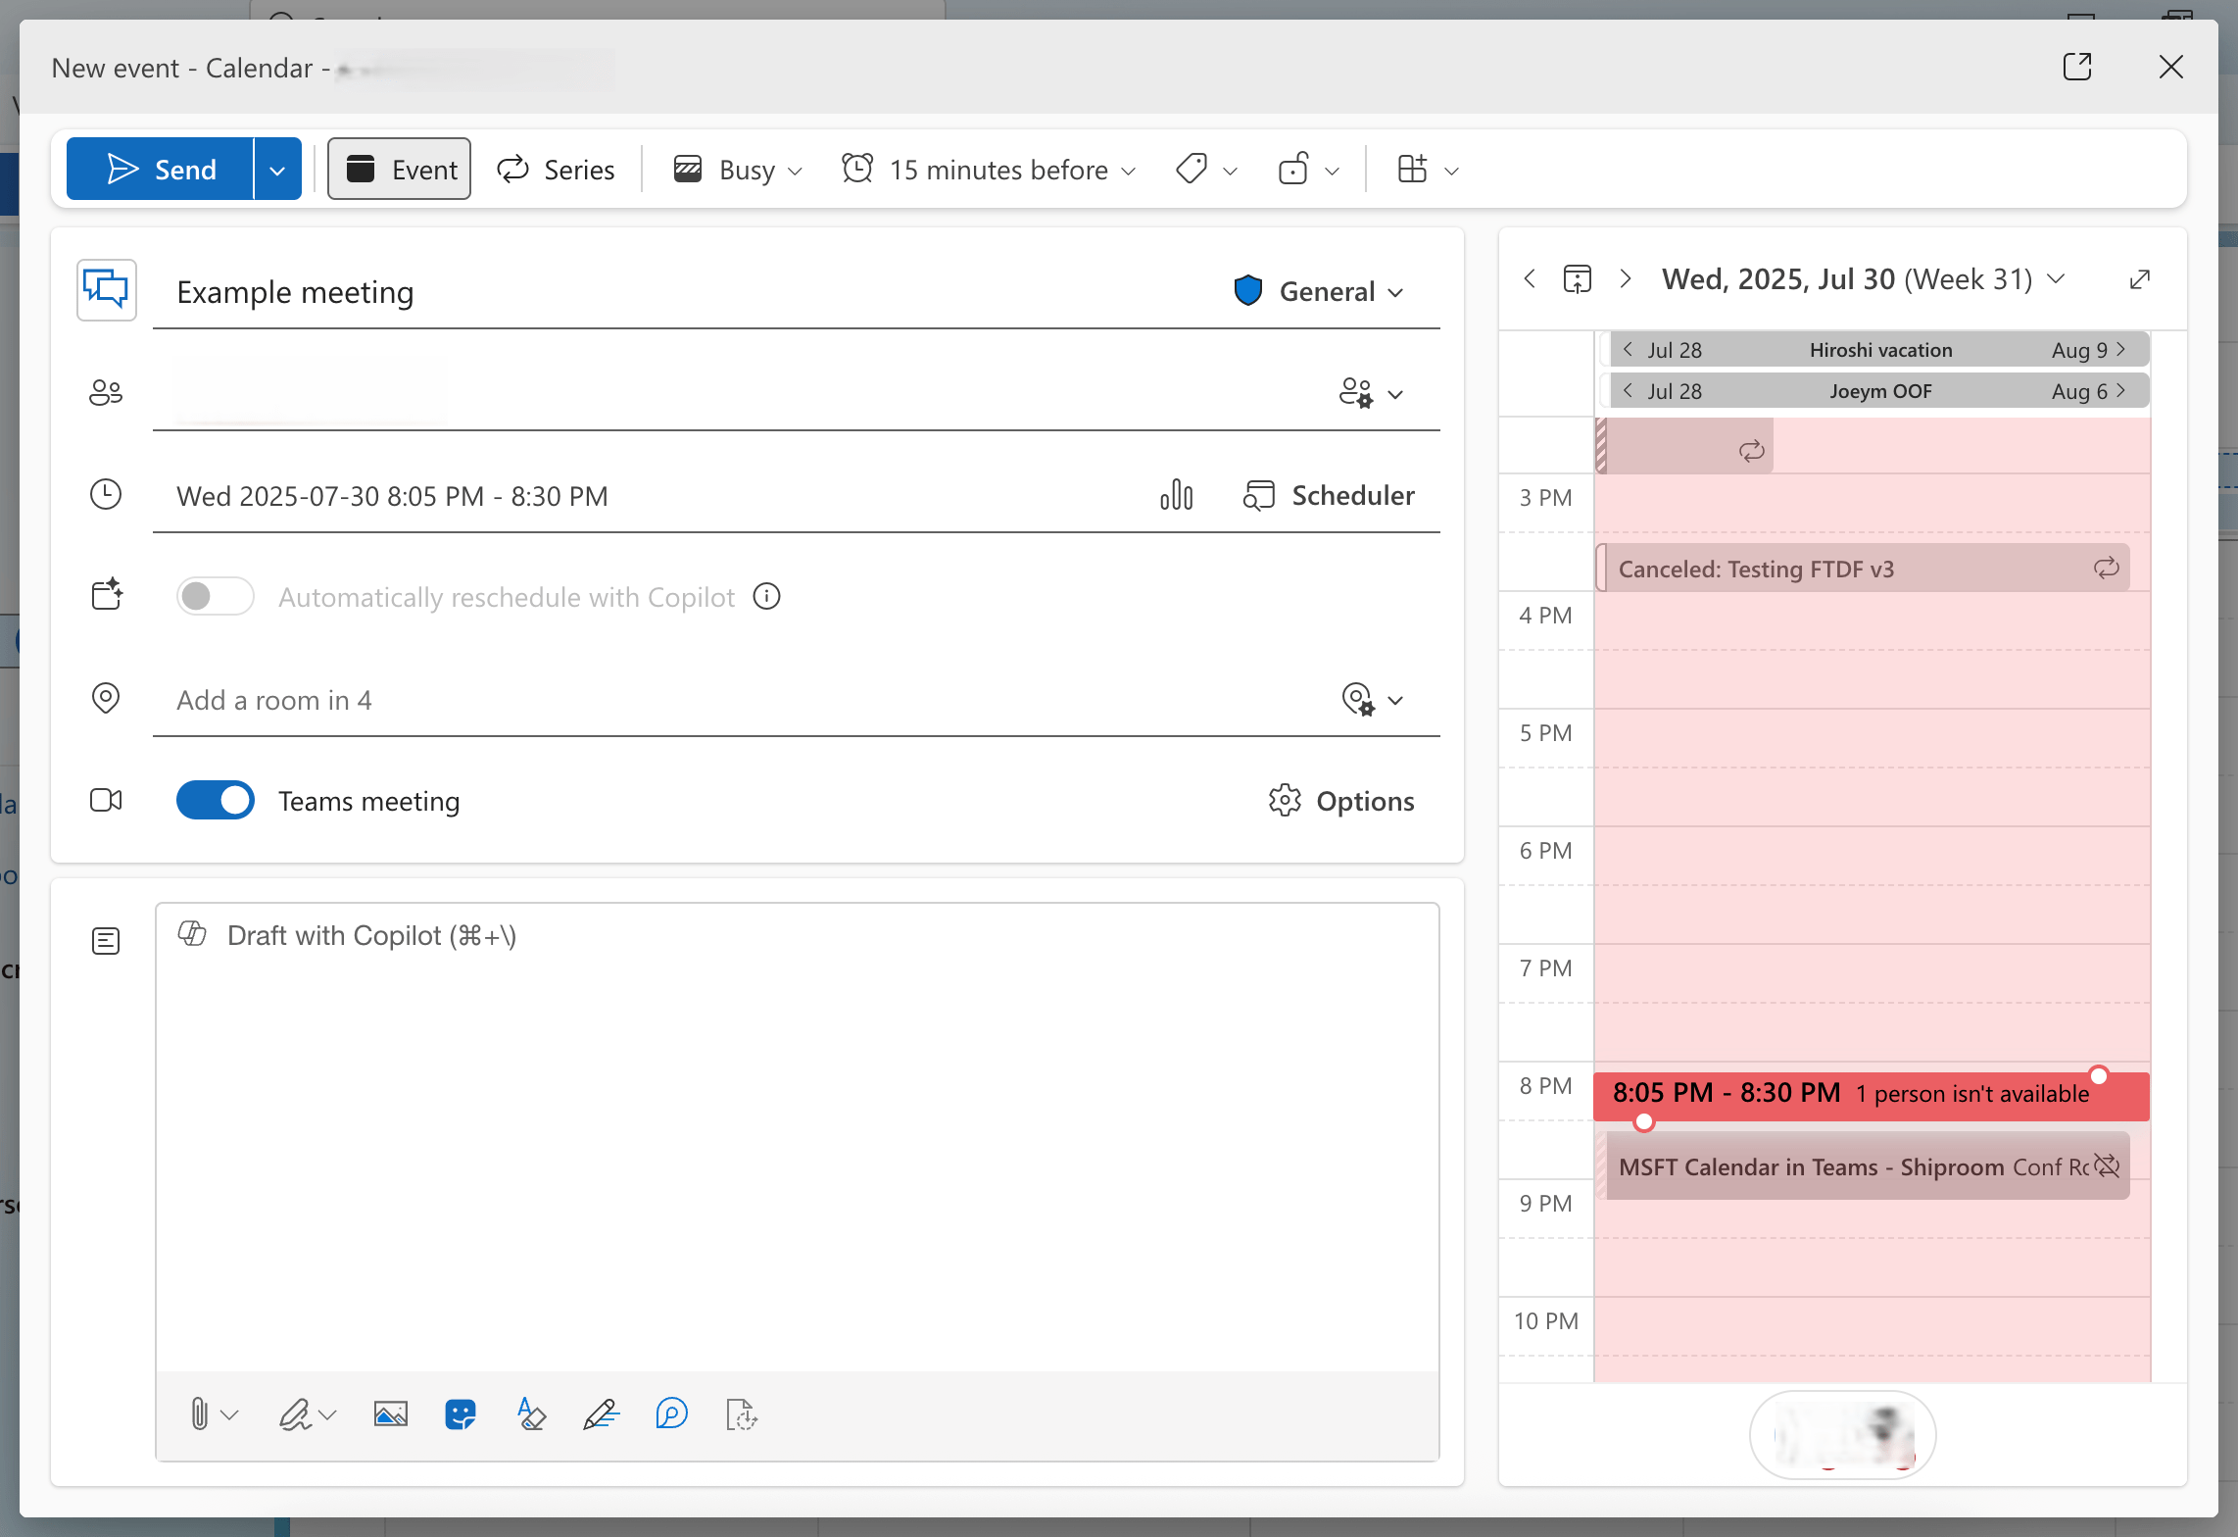Go to the next day in calendar
This screenshot has height=1537, width=2238.
coord(1625,279)
